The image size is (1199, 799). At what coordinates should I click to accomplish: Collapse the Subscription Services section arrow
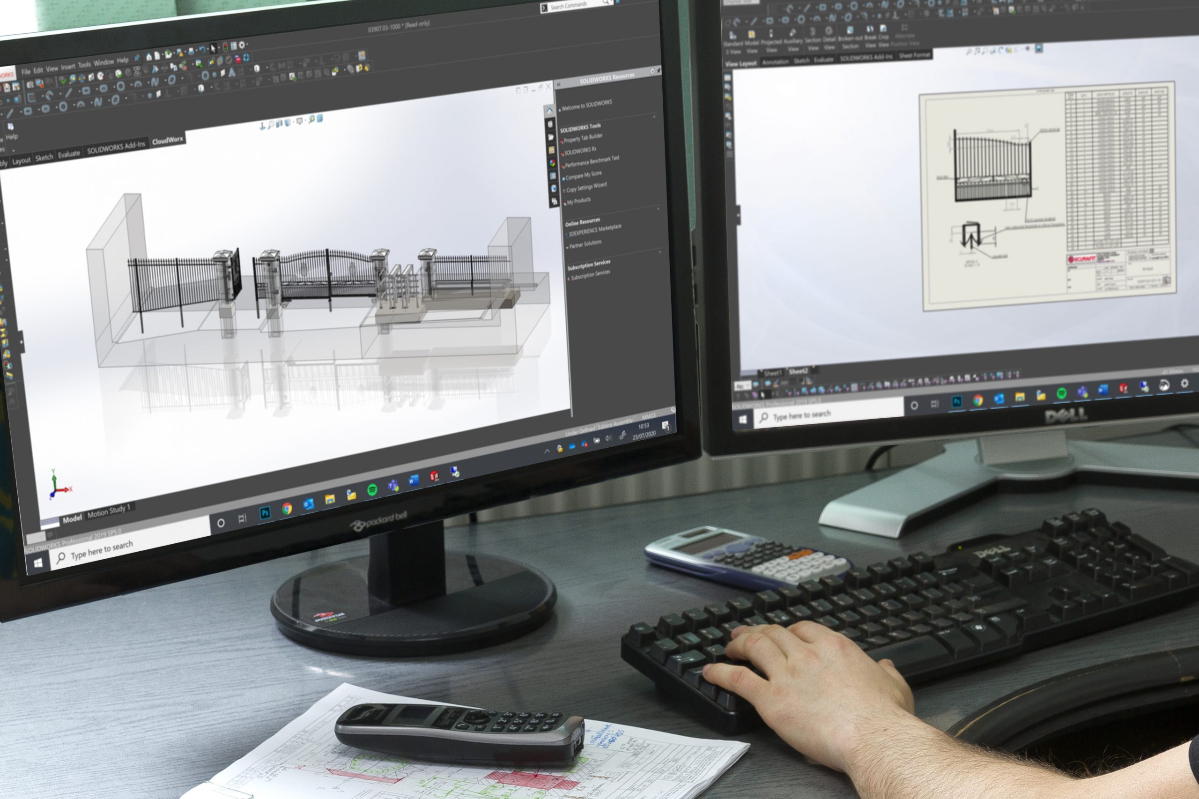pos(660,251)
